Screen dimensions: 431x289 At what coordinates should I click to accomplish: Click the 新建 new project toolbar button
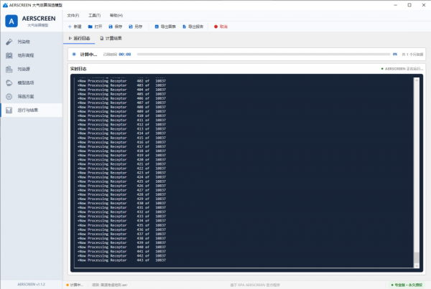75,27
